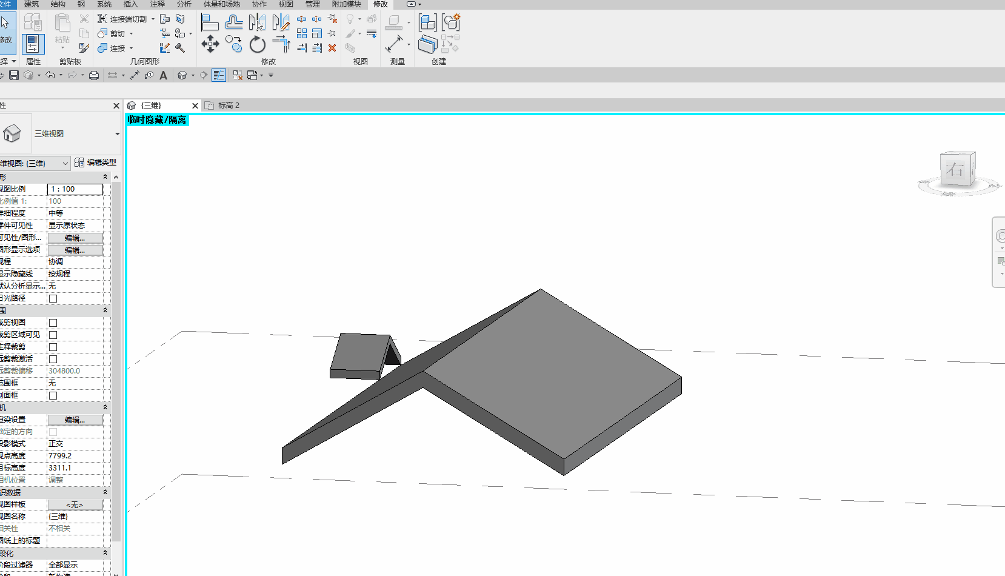Select the Align tool
The width and height of the screenshot is (1005, 576).
point(210,22)
